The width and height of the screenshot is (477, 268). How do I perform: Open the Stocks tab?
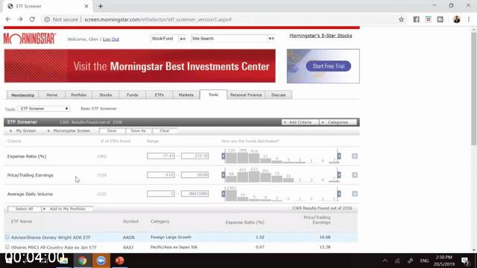(106, 95)
